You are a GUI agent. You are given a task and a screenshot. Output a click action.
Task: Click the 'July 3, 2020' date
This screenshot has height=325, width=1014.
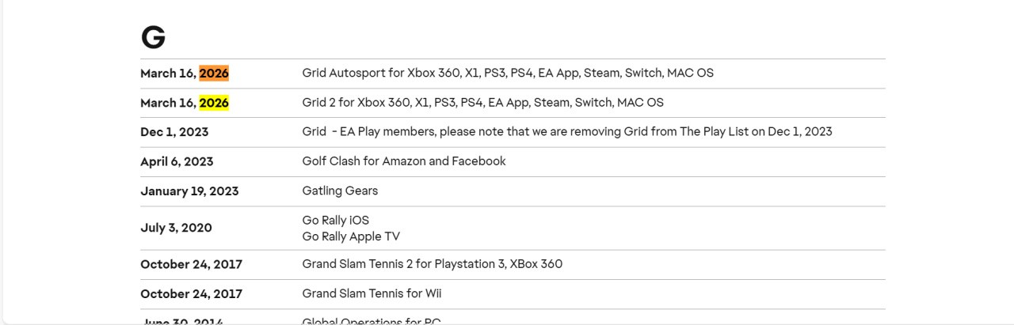[176, 228]
